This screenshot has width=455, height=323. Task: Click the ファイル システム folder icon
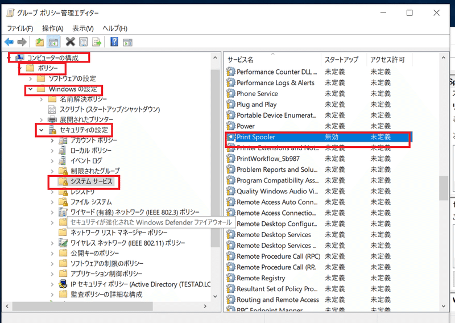click(x=63, y=202)
